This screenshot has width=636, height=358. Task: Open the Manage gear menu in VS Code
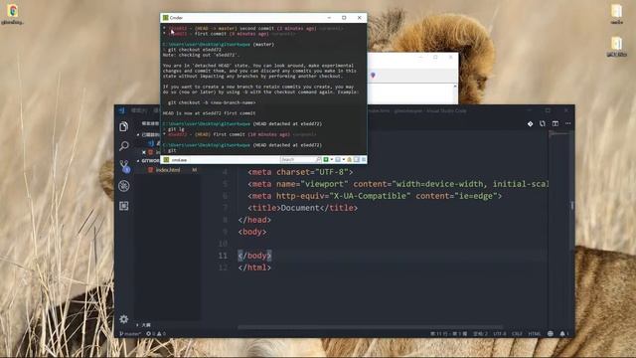[x=124, y=319]
